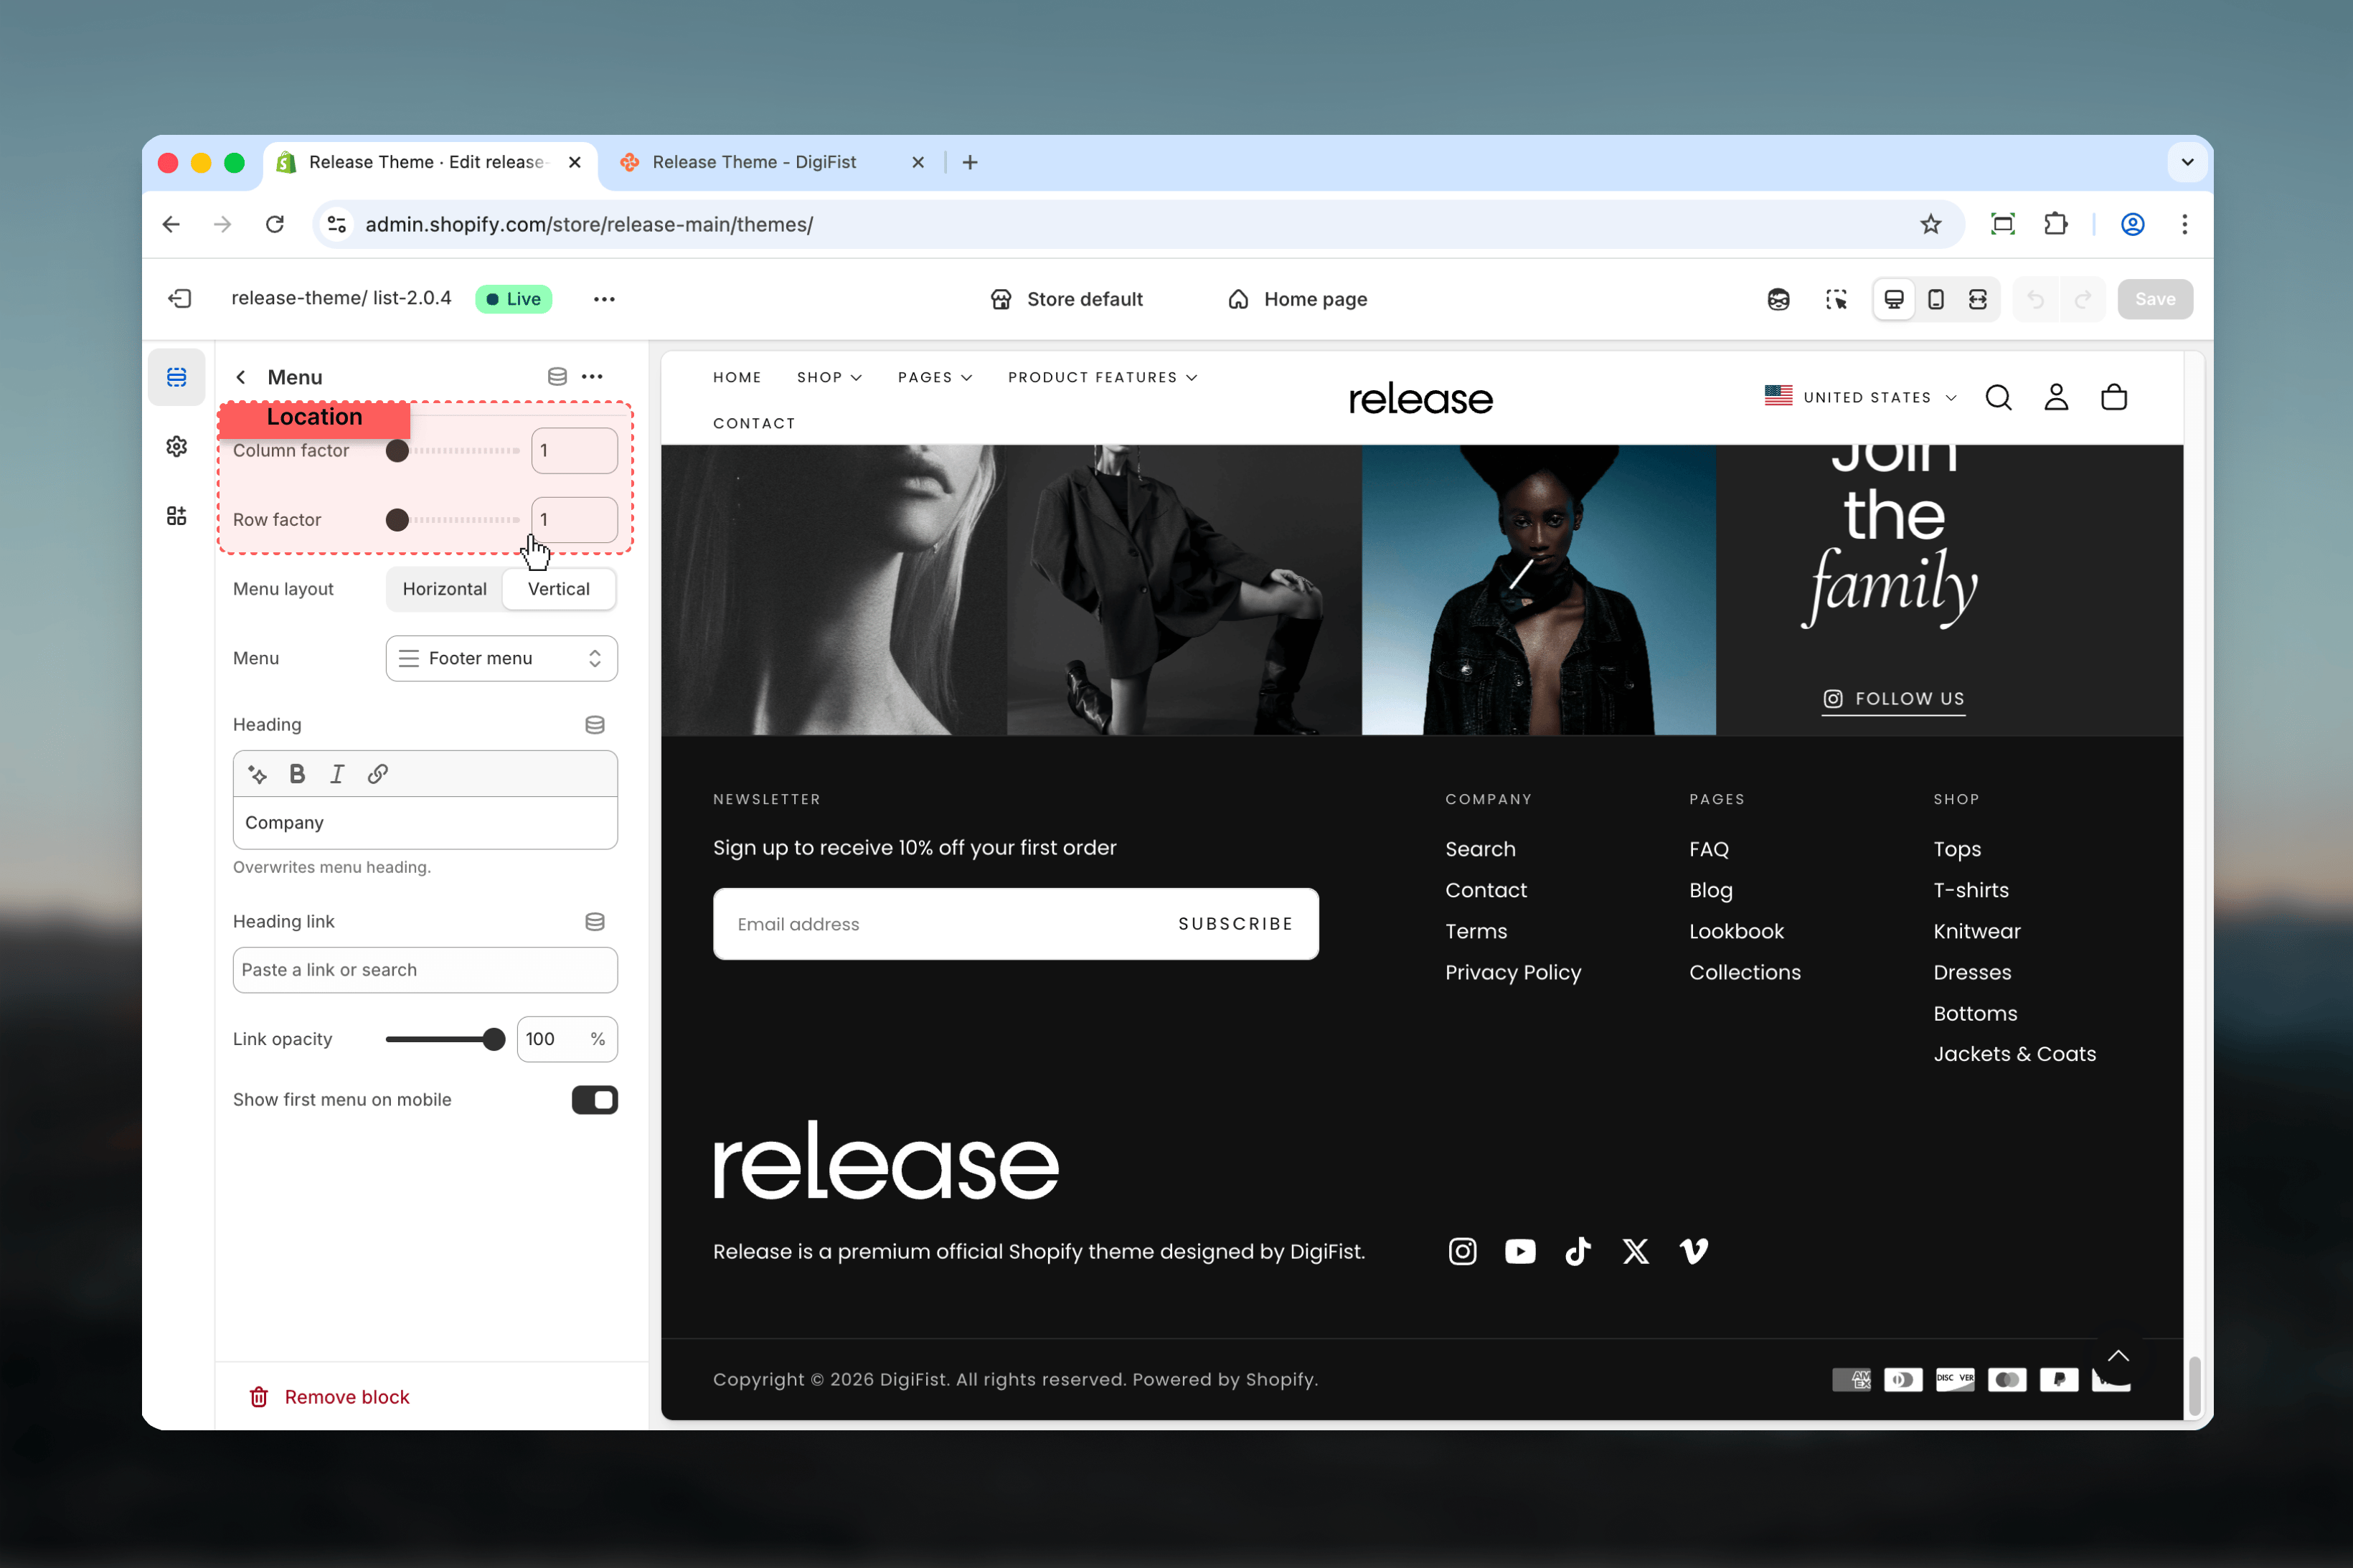The height and width of the screenshot is (1568, 2353).
Task: Switch to mobile preview
Action: (1936, 299)
